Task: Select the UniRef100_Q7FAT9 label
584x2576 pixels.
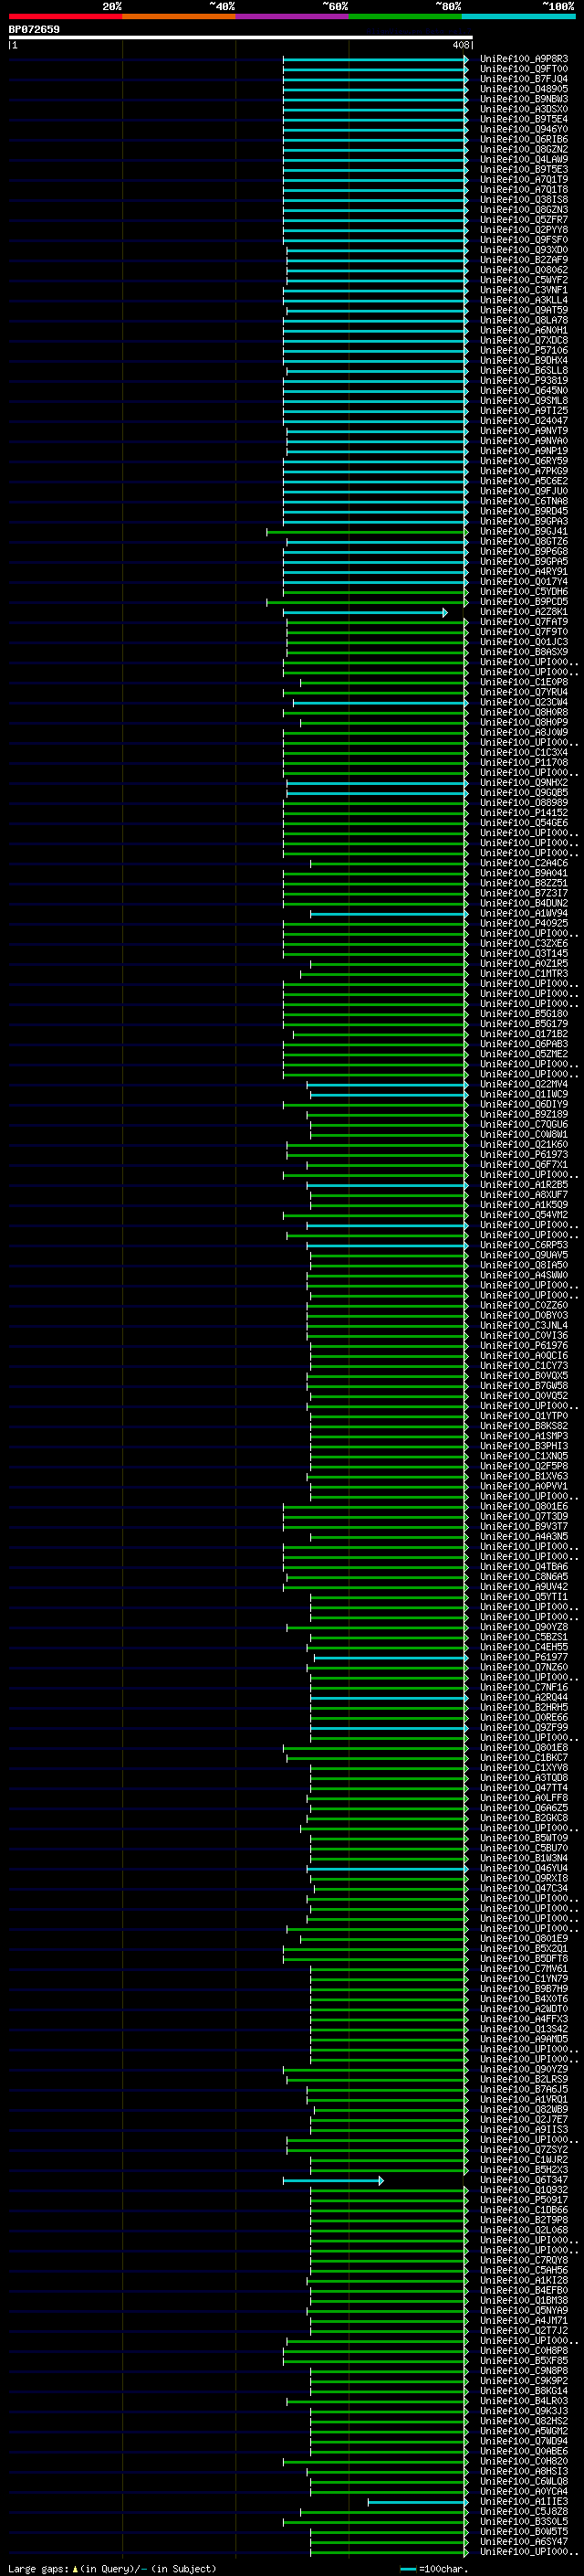Action: pyautogui.click(x=524, y=622)
